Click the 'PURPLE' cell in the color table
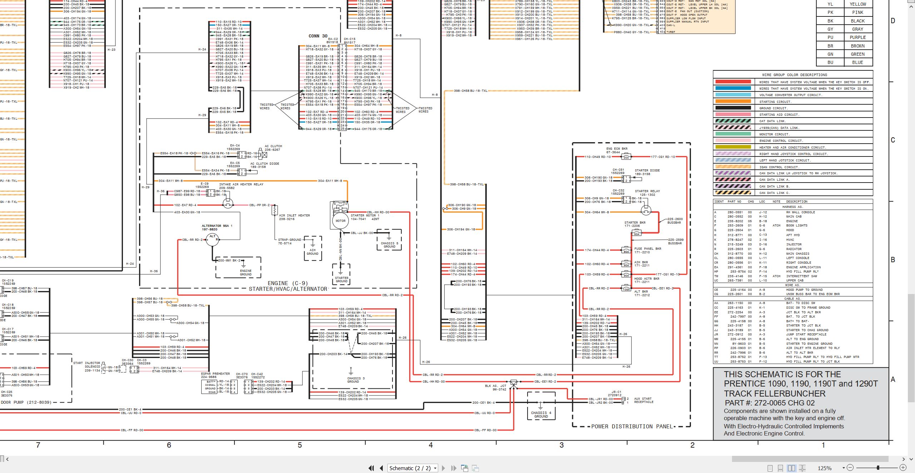This screenshot has width=915, height=473. 857,38
